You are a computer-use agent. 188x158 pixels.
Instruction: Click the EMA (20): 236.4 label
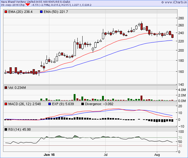(20, 12)
